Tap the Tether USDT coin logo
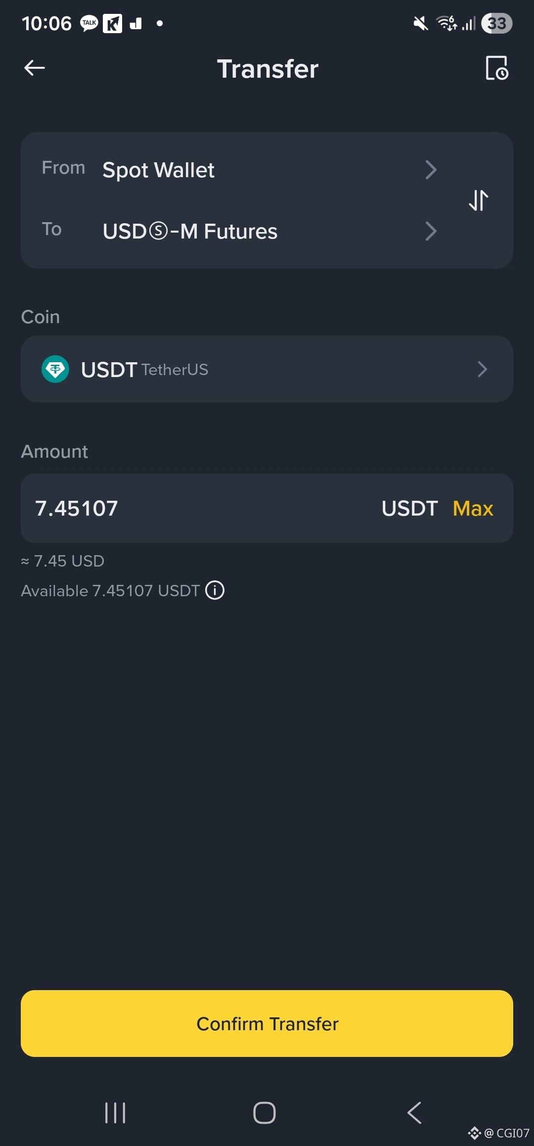The width and height of the screenshot is (534, 1146). pos(55,369)
